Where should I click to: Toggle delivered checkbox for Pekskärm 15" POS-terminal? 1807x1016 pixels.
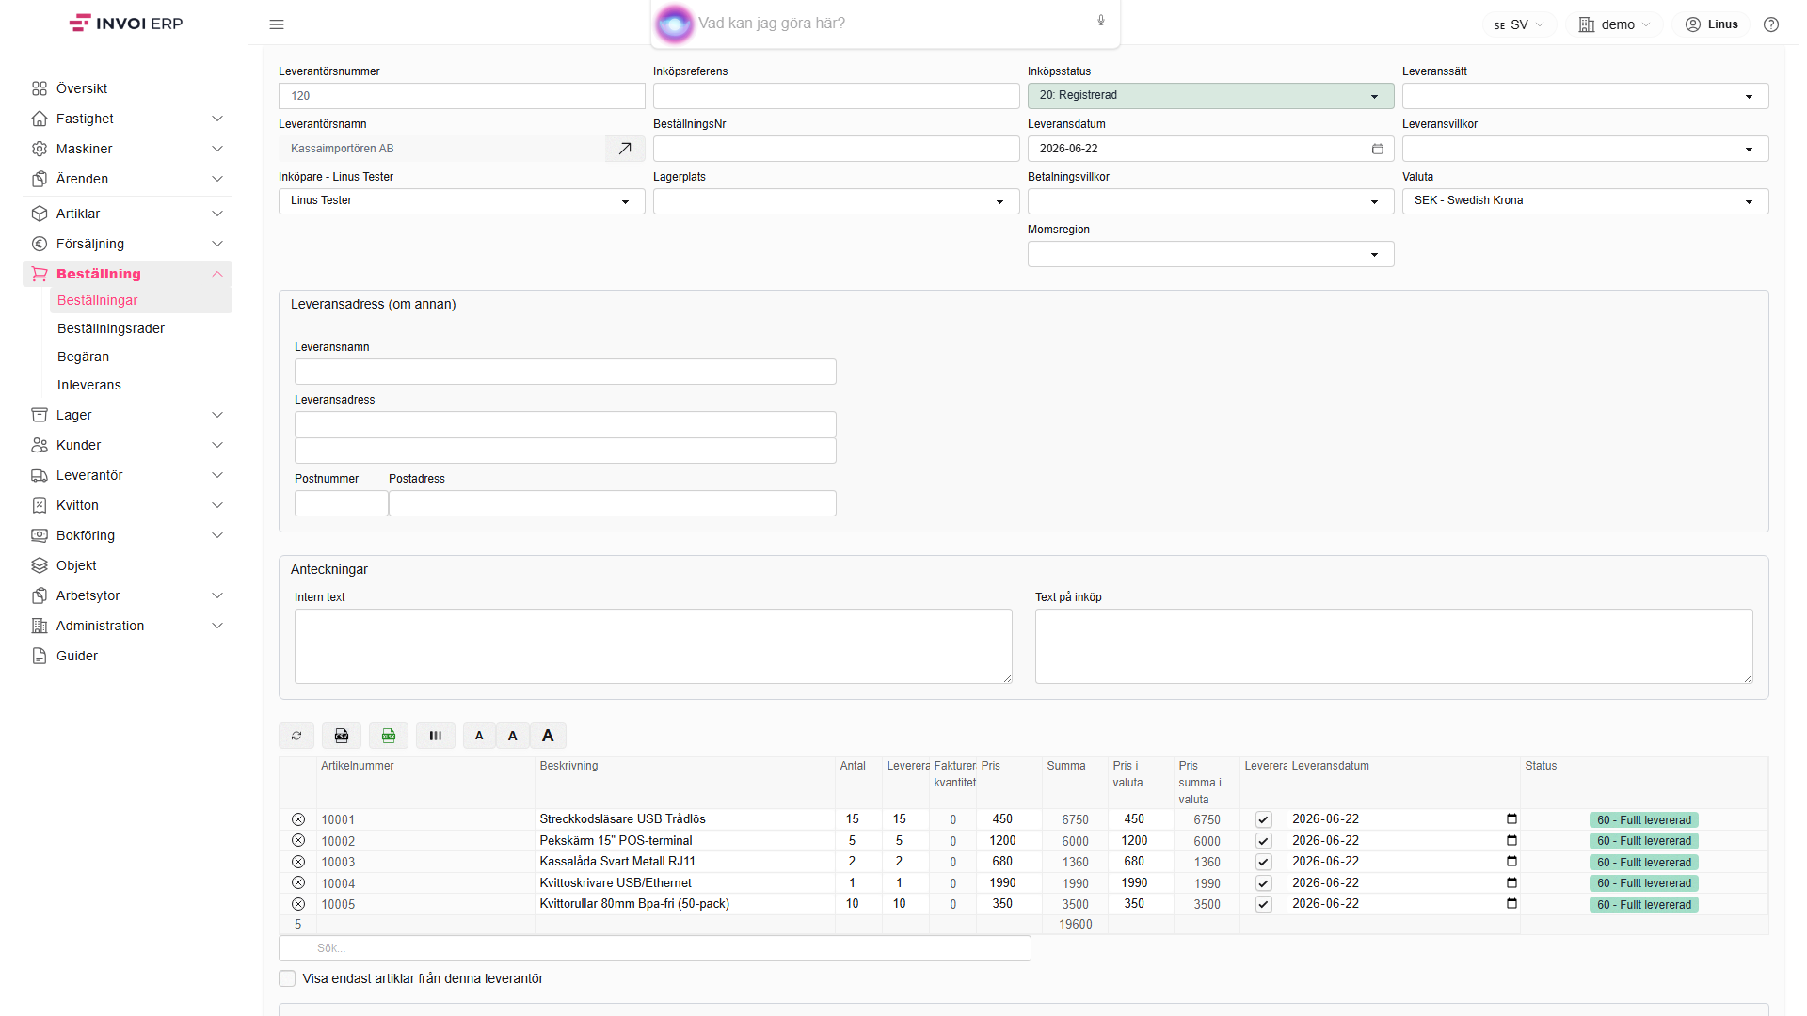pos(1264,841)
